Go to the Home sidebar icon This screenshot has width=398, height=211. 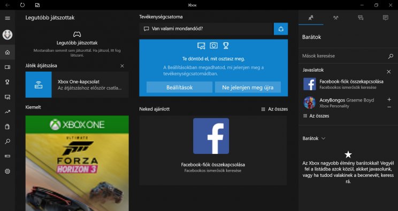point(7,52)
